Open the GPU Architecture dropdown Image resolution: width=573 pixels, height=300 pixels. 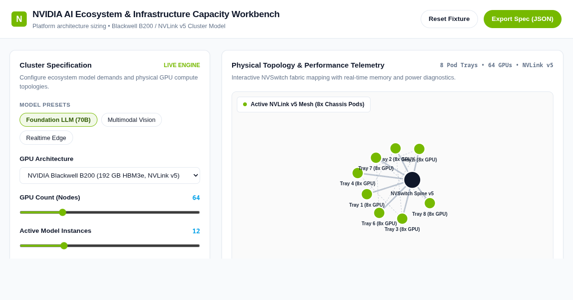(110, 175)
